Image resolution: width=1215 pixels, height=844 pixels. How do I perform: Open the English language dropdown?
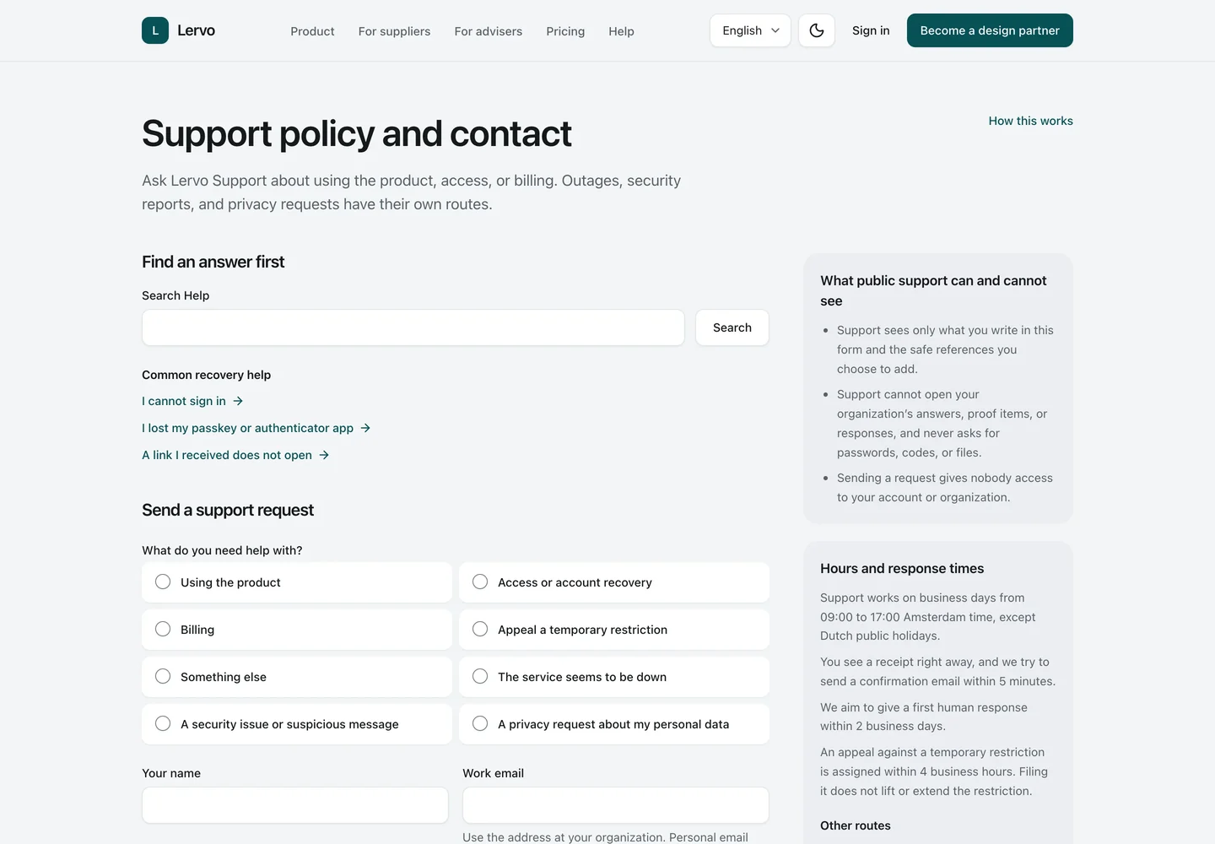click(x=750, y=30)
